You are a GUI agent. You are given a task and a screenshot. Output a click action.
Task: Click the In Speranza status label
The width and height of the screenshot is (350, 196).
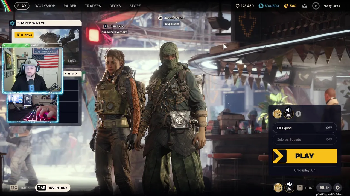pos(172,24)
